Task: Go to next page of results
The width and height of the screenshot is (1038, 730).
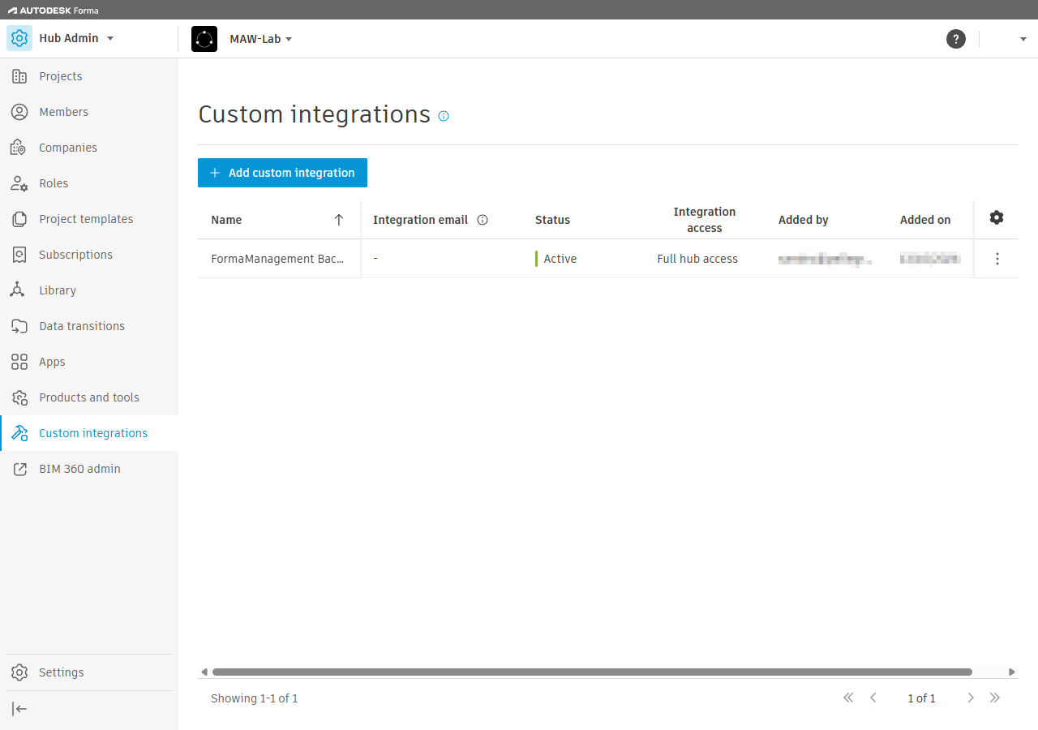Action: (x=971, y=698)
